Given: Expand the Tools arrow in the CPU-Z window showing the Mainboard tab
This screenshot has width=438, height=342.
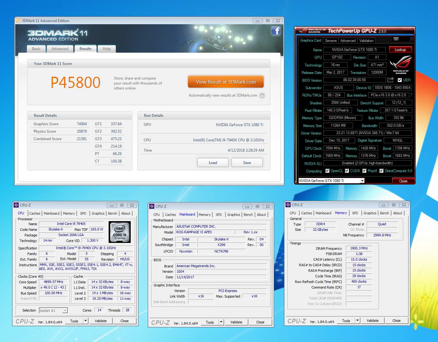Looking at the screenshot, I should pyautogui.click(x=221, y=322).
